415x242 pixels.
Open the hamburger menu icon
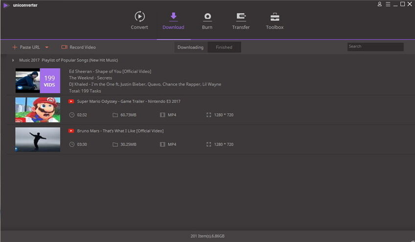pyautogui.click(x=388, y=4)
